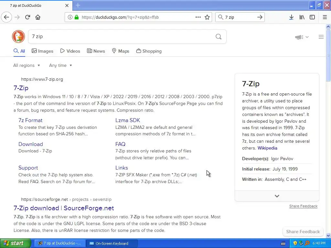Screen dimensions: 331x248
Task: Open the Links sublink
Action: pos(122,168)
